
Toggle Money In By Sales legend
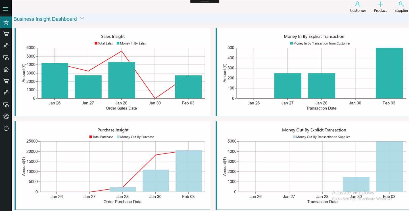(131, 43)
